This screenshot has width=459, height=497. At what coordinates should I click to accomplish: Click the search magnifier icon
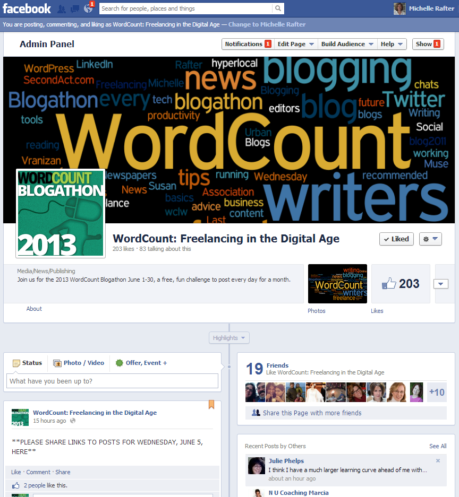pos(278,8)
